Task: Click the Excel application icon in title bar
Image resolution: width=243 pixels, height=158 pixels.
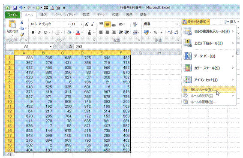Action: pyautogui.click(x=8, y=8)
